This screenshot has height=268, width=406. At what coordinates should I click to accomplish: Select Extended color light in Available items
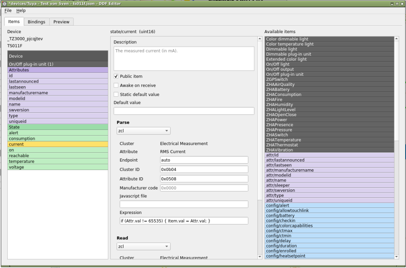329,59
